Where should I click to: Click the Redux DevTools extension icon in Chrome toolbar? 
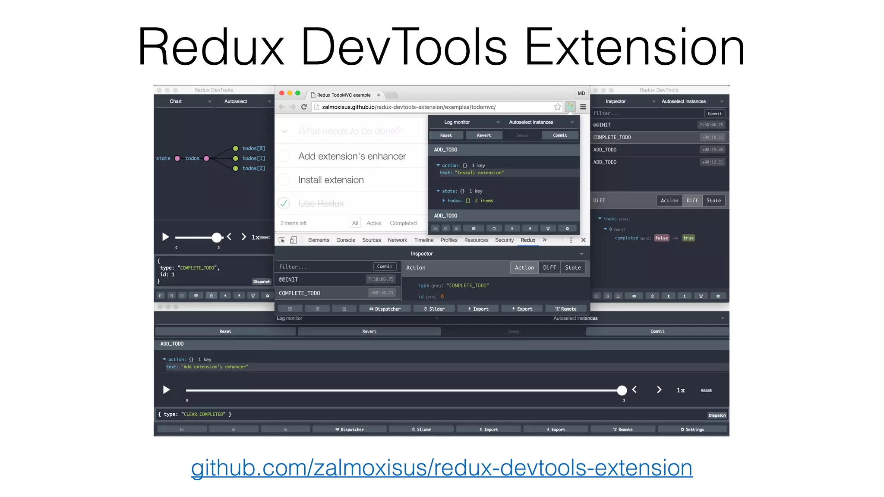click(x=570, y=107)
